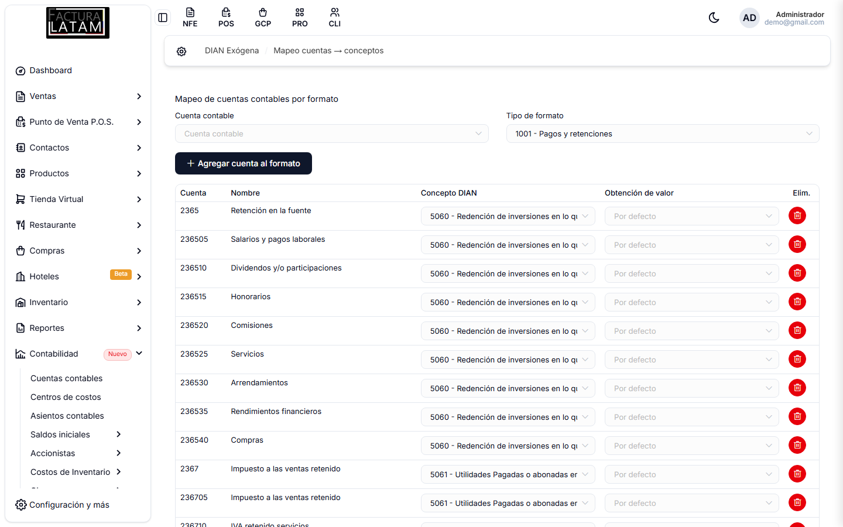Open Configuración y más
The image size is (843, 527).
pyautogui.click(x=63, y=505)
